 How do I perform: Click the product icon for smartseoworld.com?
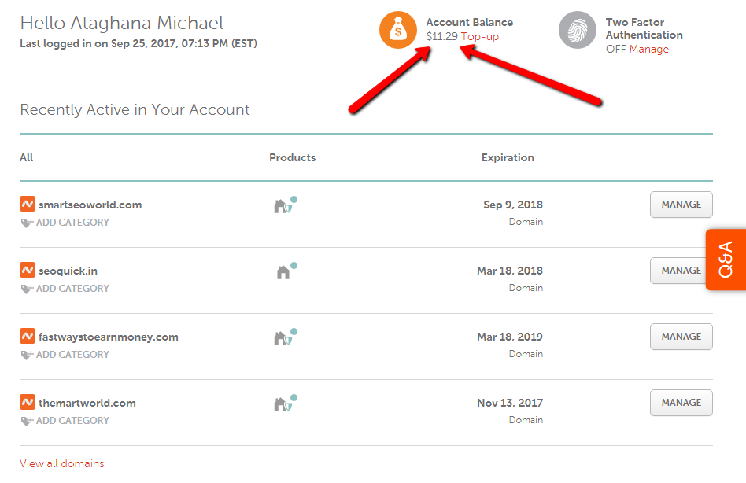(284, 206)
